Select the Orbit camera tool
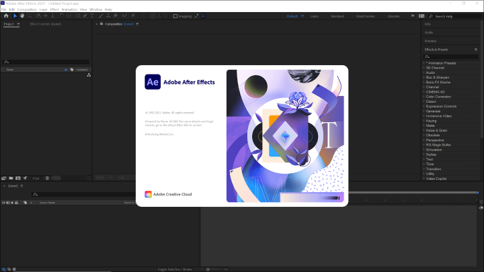Viewport: 484px width, 272px height. (x=38, y=15)
